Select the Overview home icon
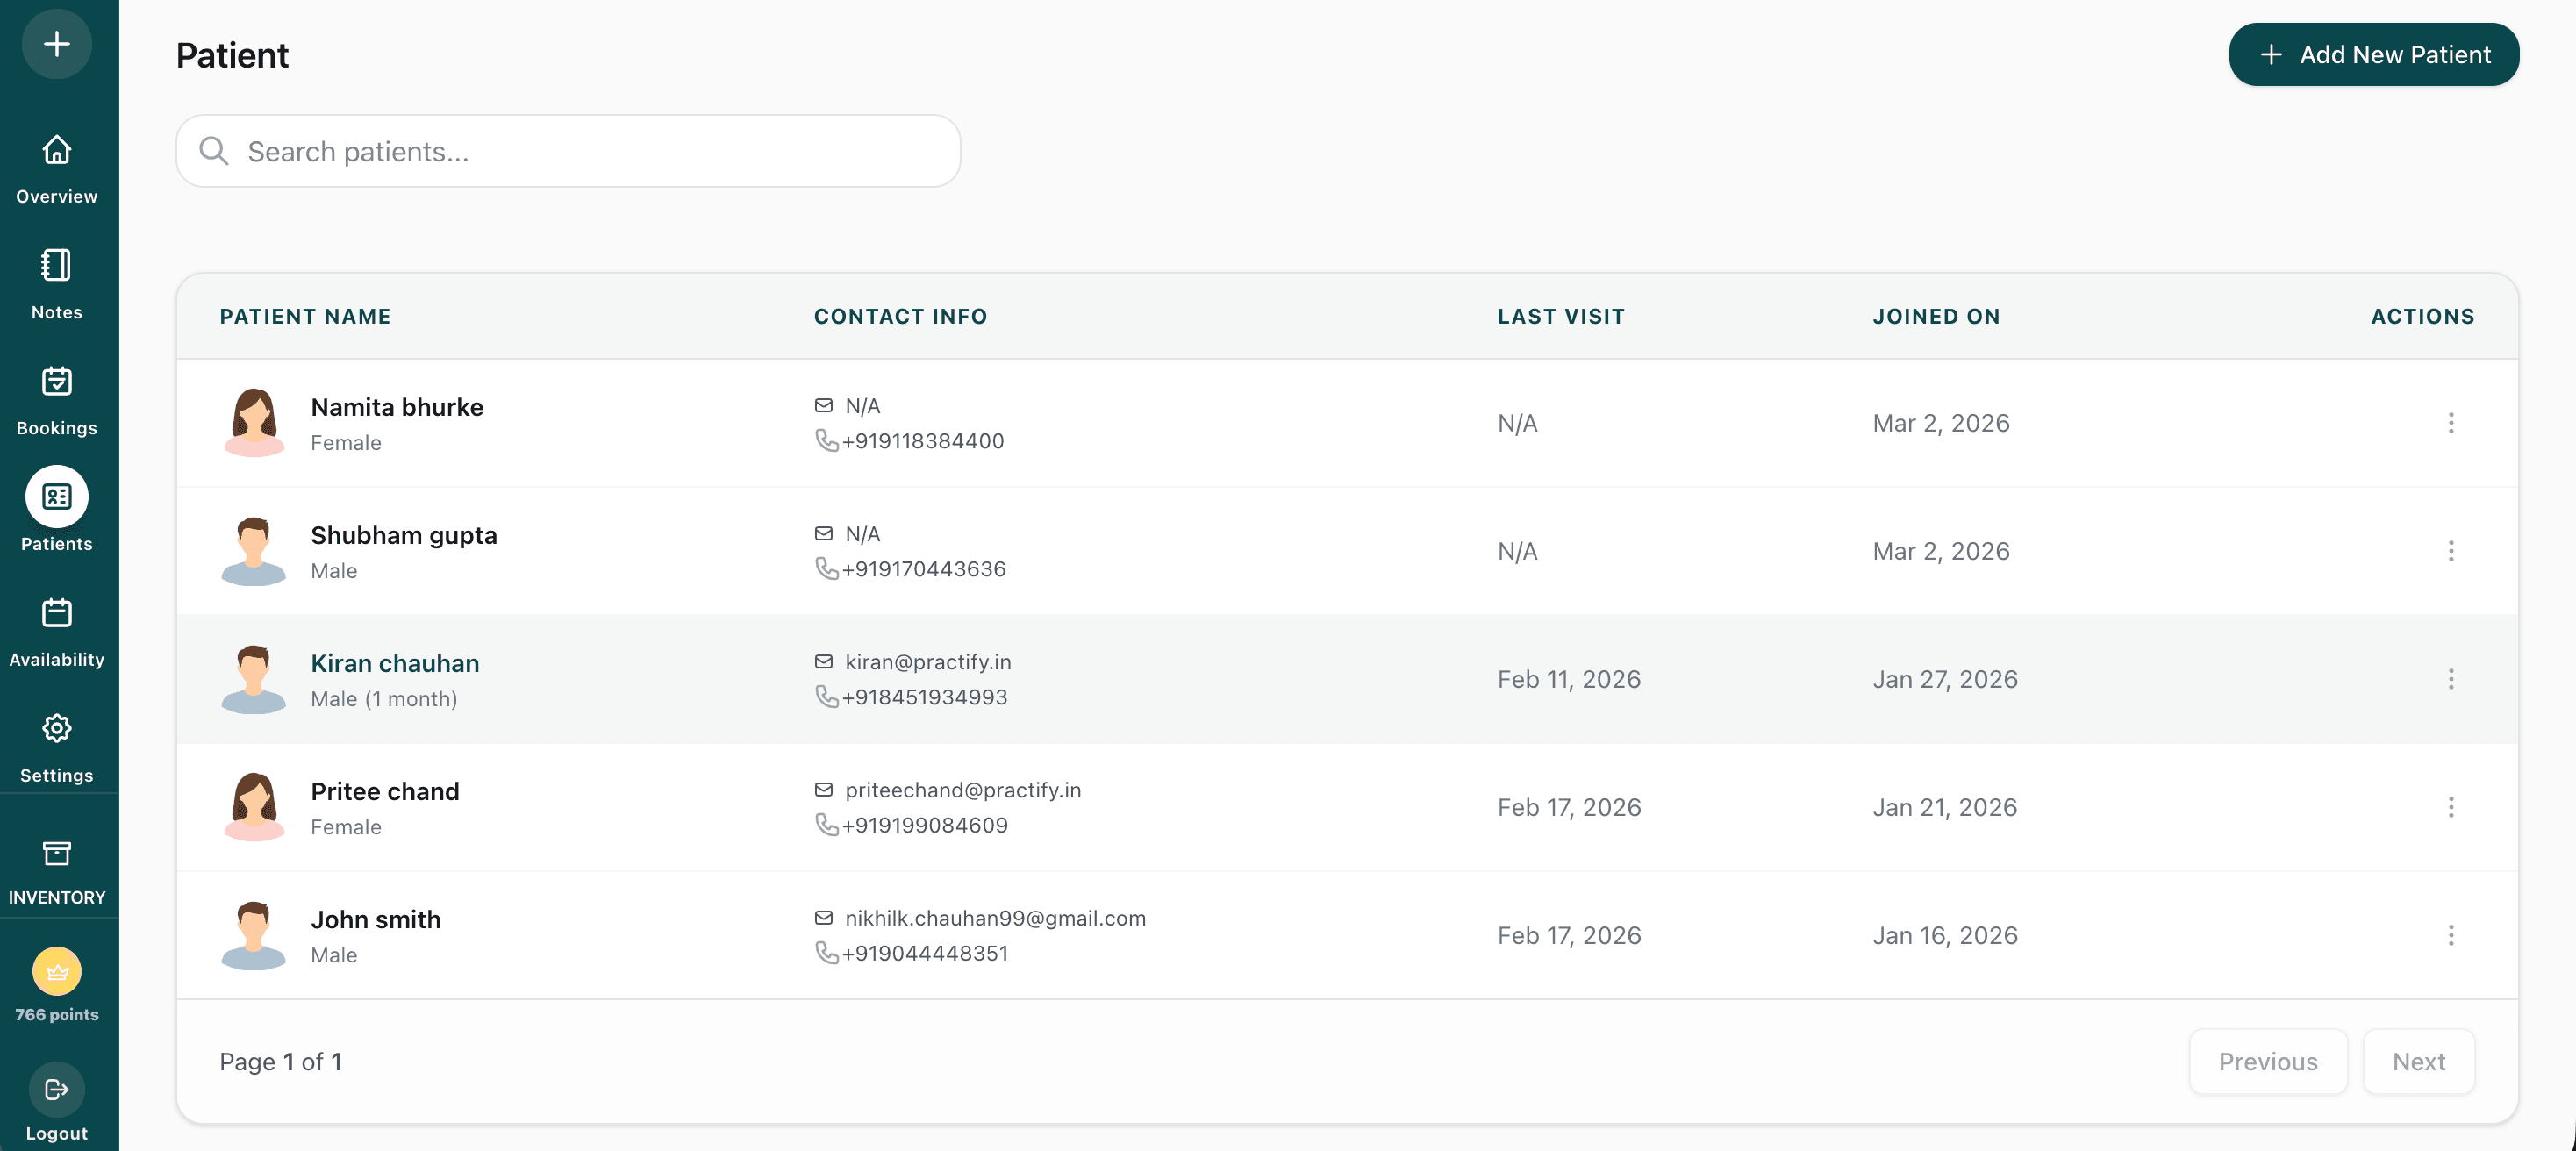The height and width of the screenshot is (1151, 2576). pyautogui.click(x=56, y=150)
